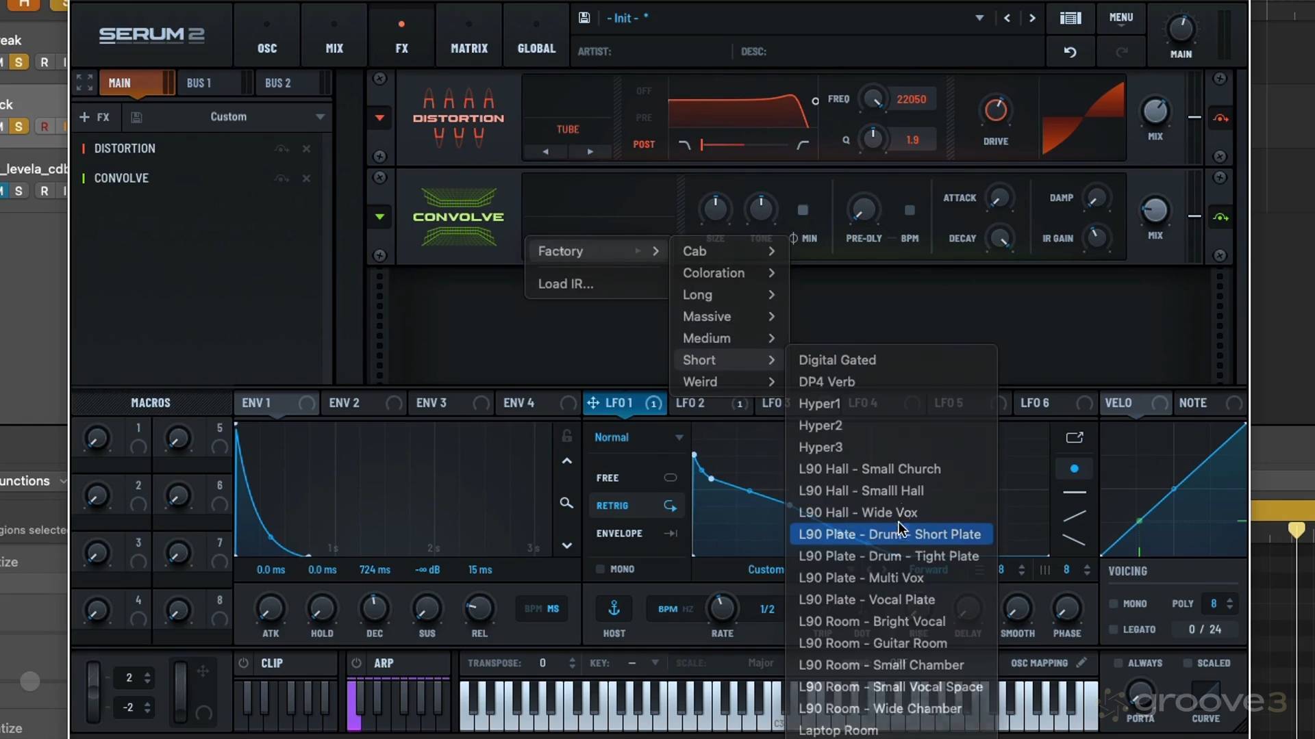Click the undo arrow icon
This screenshot has height=739, width=1315.
coord(1070,52)
